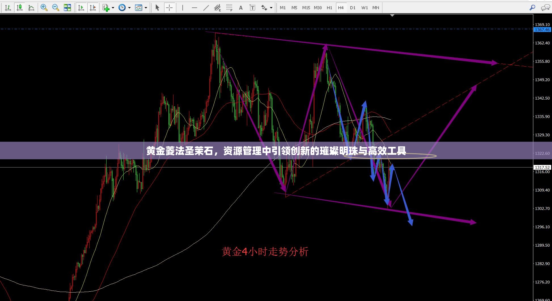Draw a trendline with diagonal line tool
This screenshot has width=552, height=301.
(206, 8)
